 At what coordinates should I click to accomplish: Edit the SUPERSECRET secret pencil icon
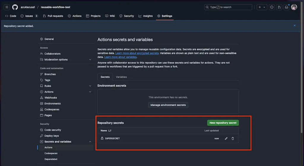226,139
